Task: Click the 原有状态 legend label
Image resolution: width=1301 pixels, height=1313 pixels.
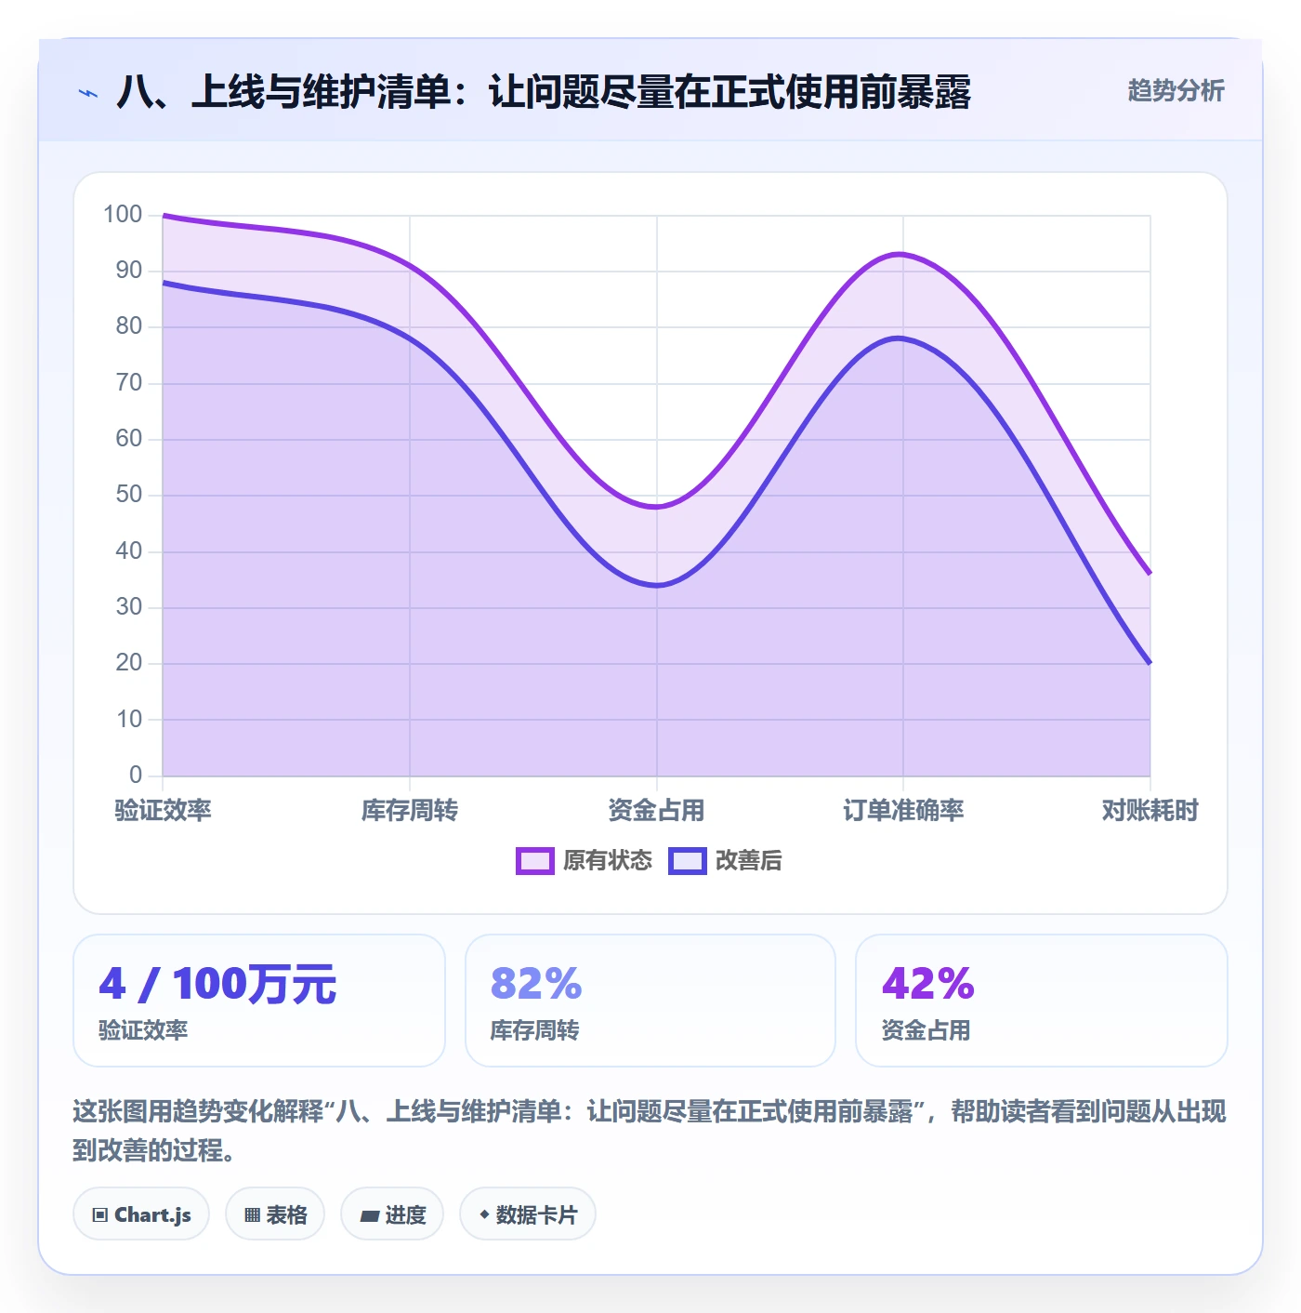Action: tap(608, 861)
